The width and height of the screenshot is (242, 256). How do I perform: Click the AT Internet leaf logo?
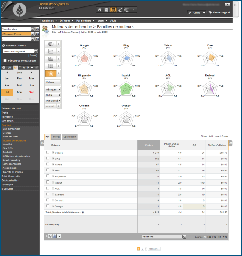pos(20,10)
